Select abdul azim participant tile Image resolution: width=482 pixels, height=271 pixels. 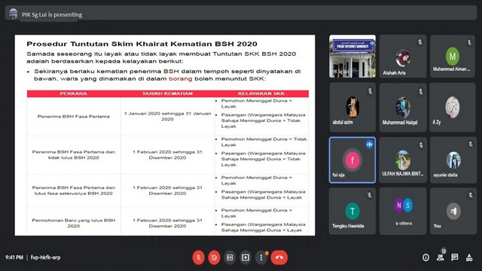352,108
